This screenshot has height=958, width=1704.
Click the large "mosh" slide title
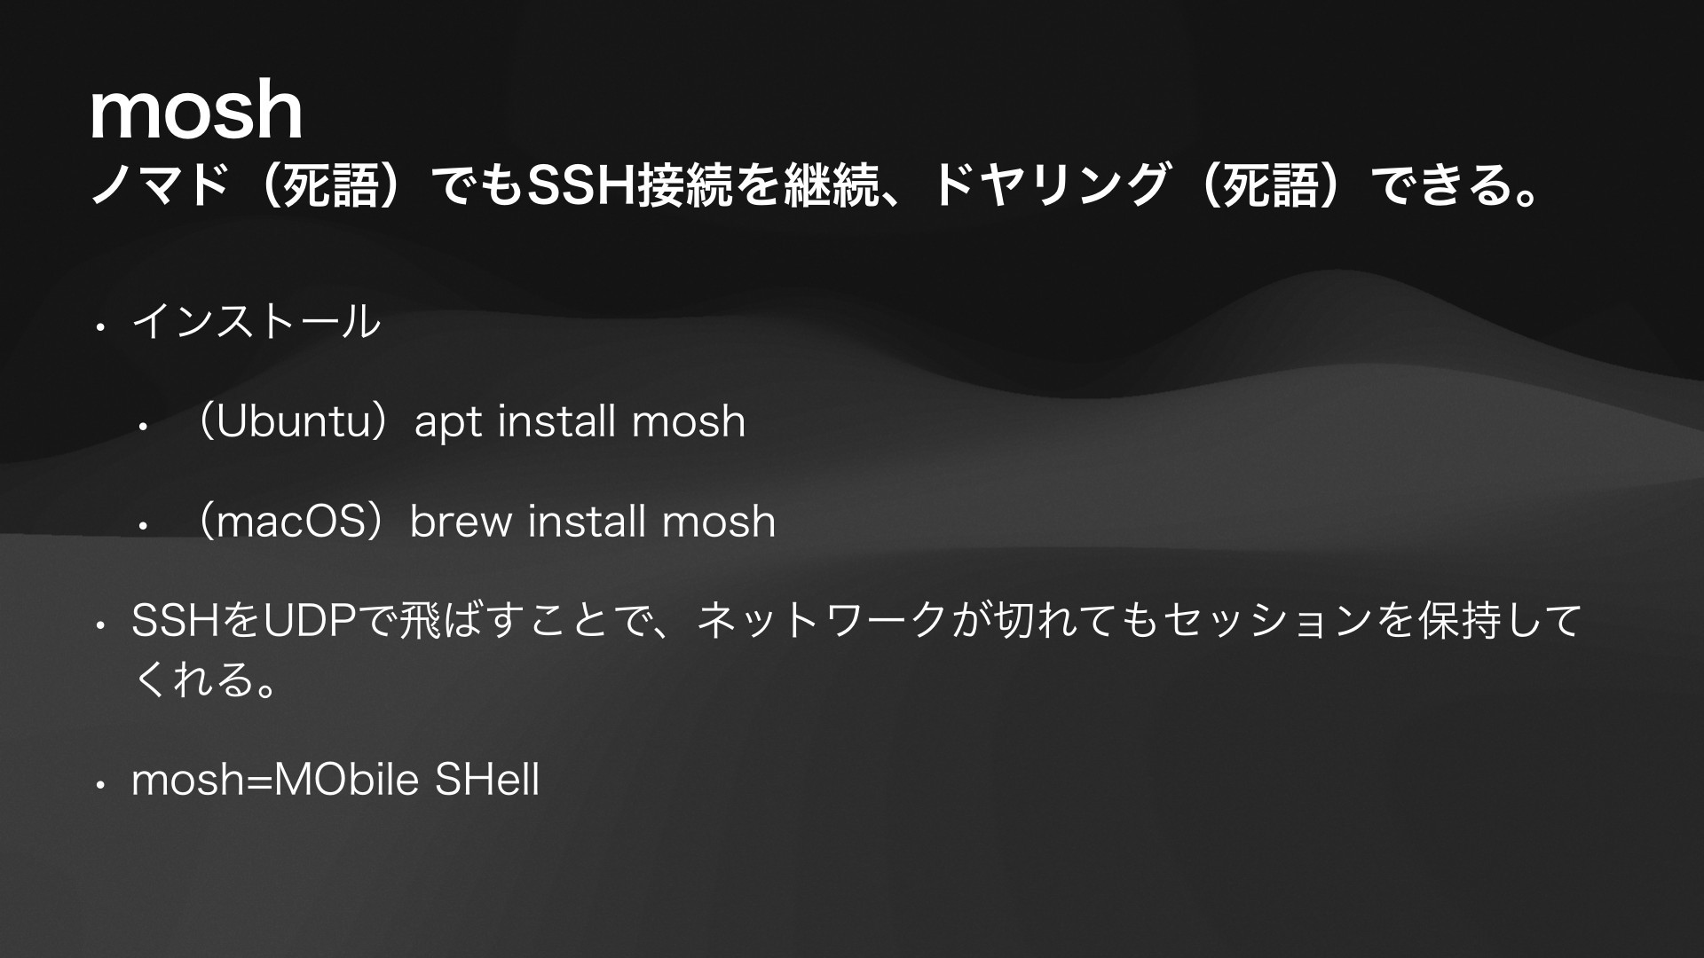pos(196,110)
